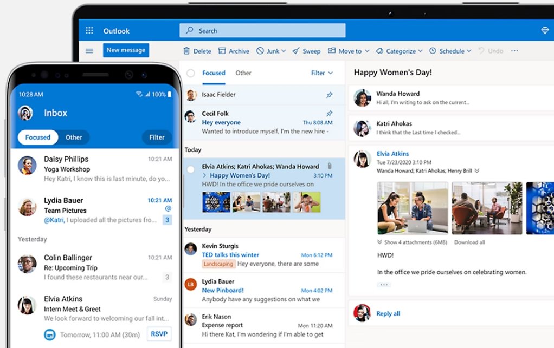Open the More commands ellipsis menu

coord(514,50)
